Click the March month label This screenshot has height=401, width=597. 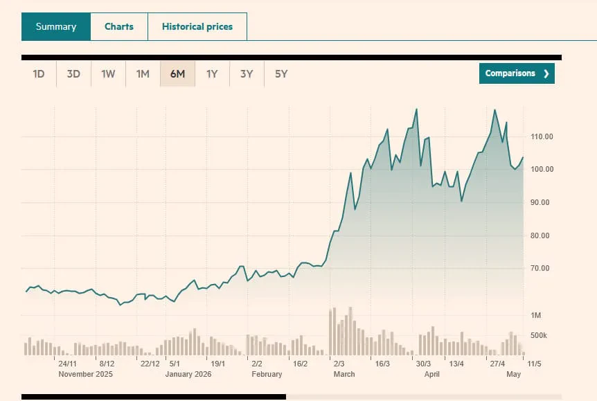point(344,374)
